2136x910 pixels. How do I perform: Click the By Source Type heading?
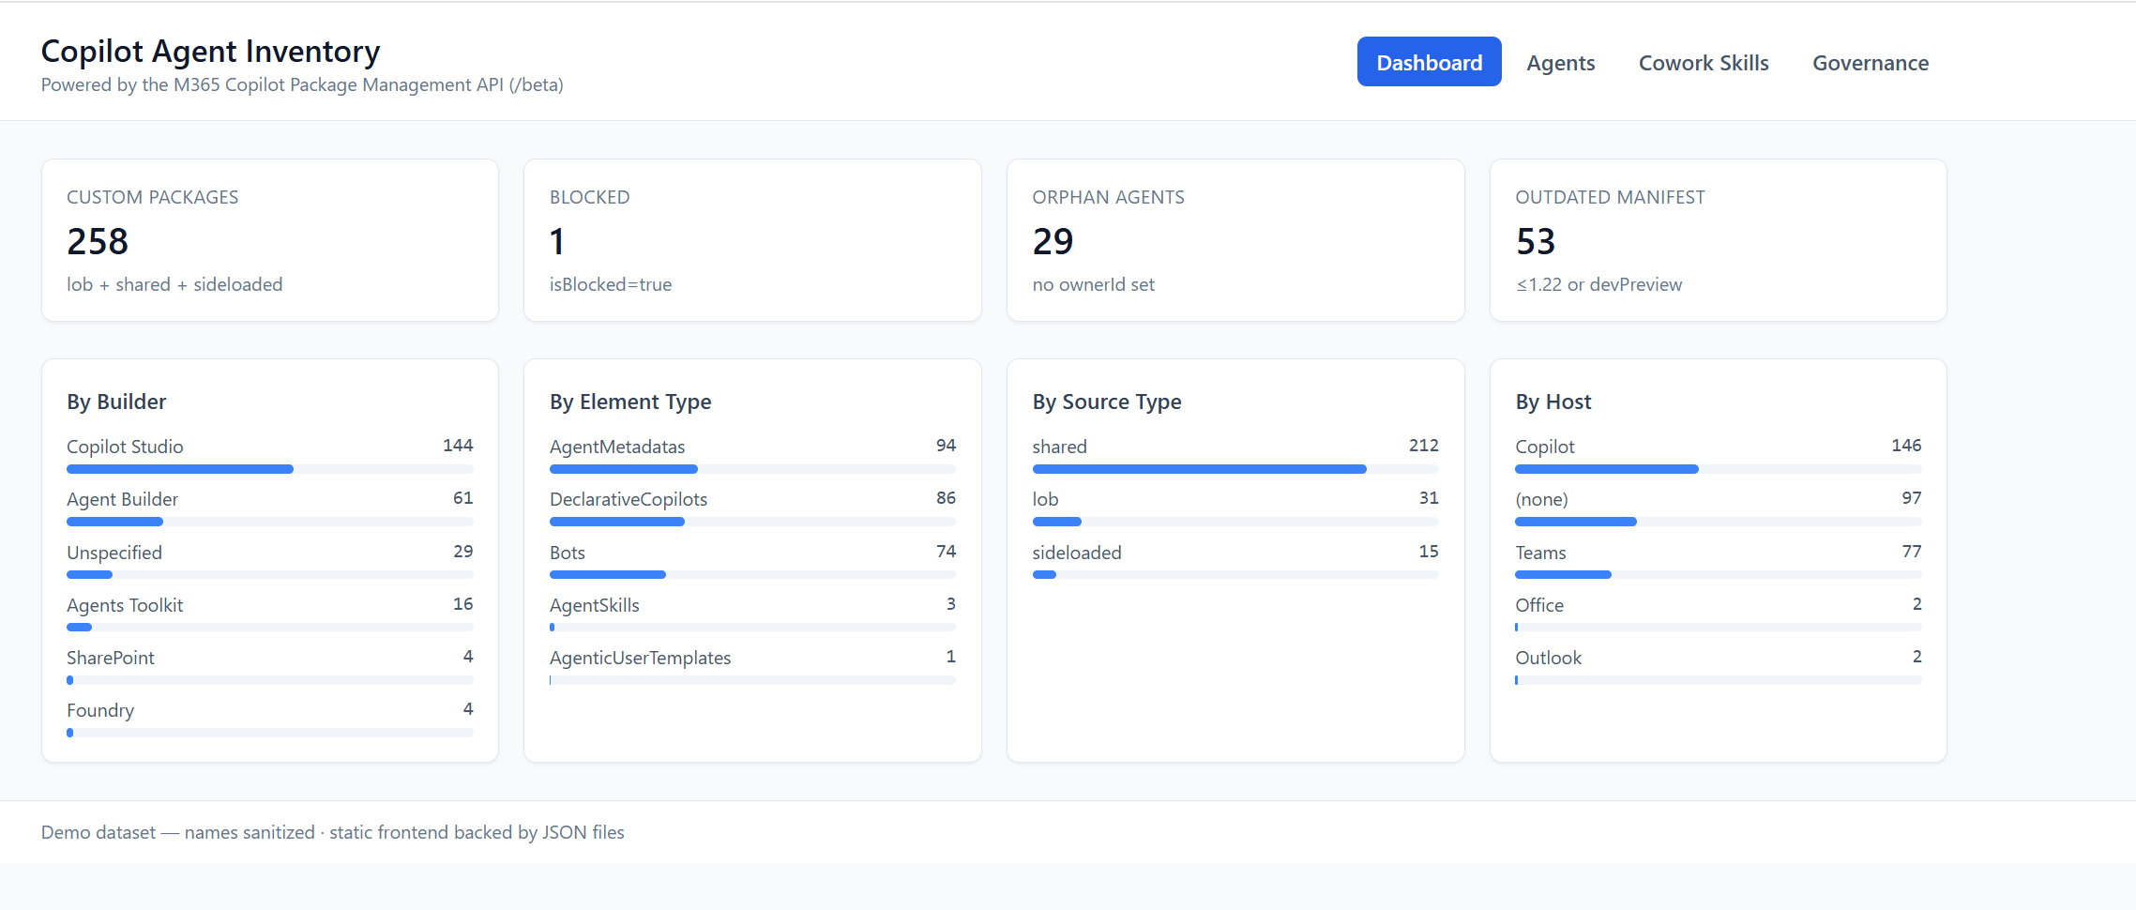[1107, 402]
